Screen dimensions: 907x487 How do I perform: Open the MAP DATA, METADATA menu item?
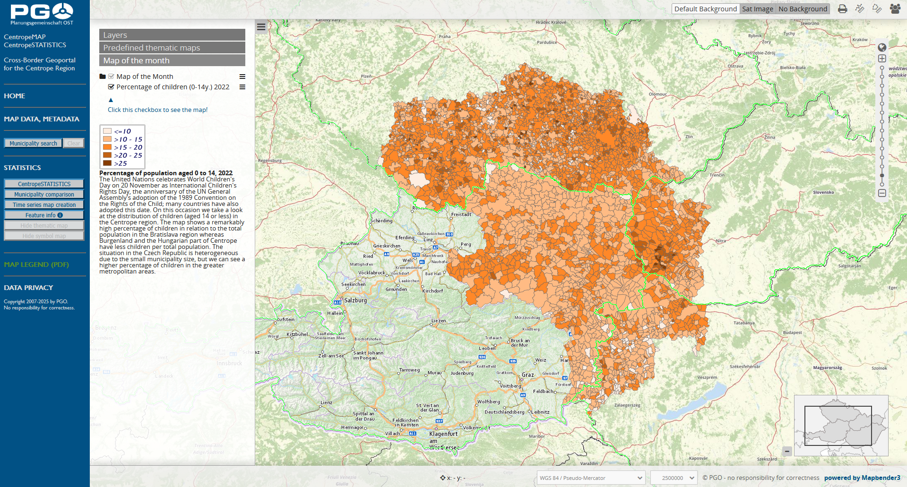[42, 119]
